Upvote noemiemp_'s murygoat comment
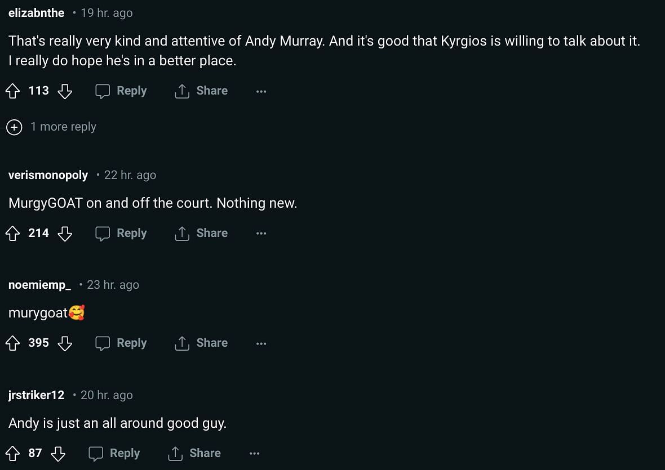This screenshot has height=470, width=665. (x=13, y=343)
